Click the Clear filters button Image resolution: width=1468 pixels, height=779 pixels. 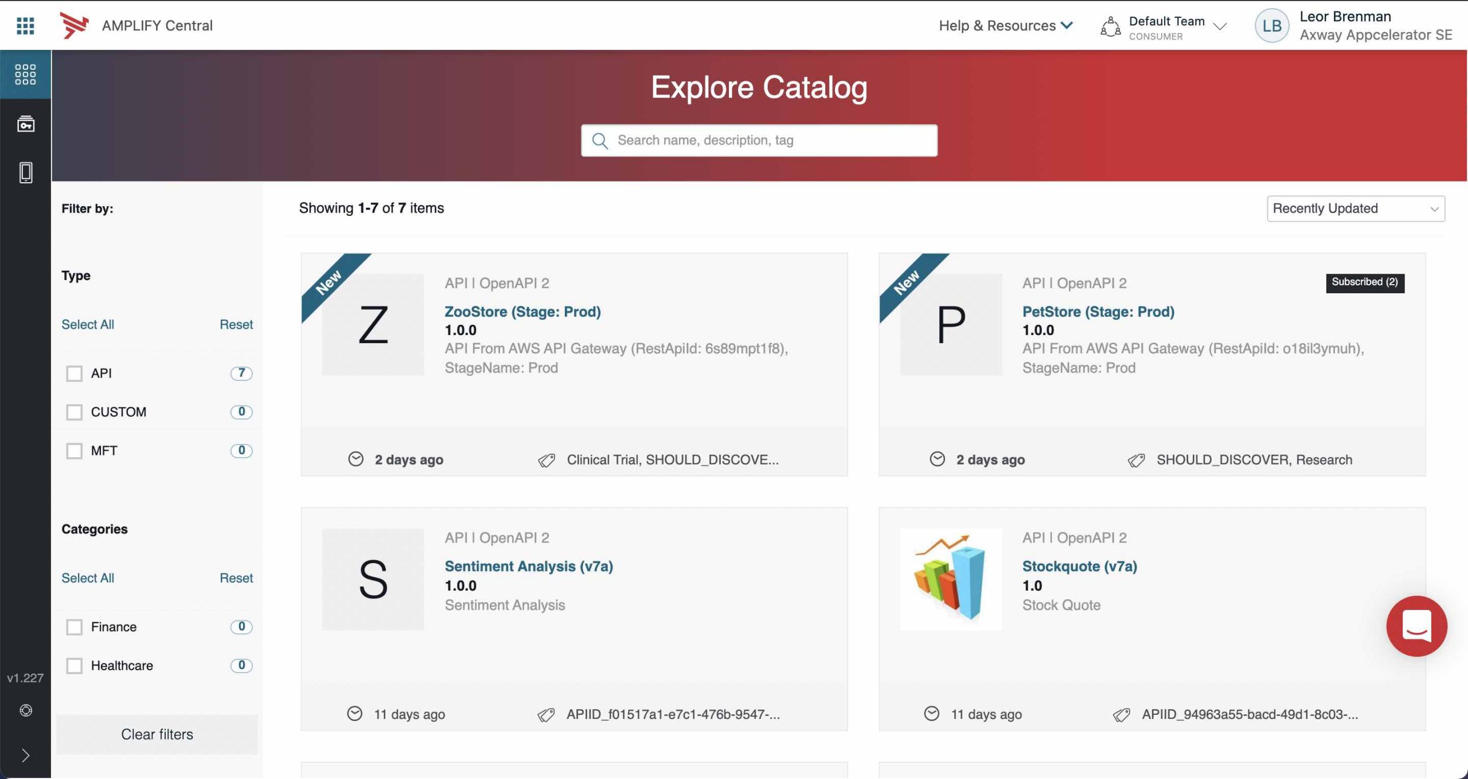[x=157, y=734]
